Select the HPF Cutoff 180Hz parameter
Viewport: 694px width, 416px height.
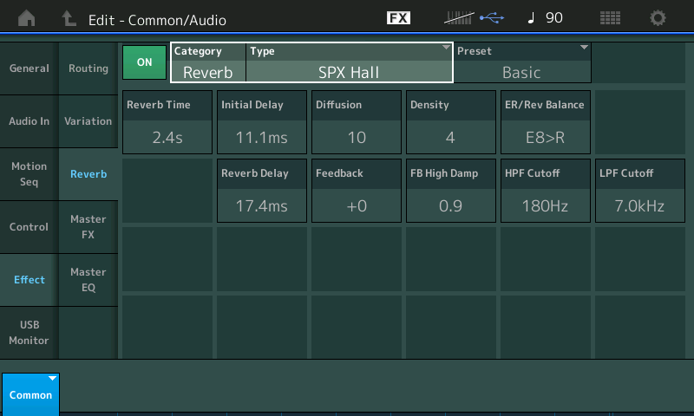click(x=546, y=191)
